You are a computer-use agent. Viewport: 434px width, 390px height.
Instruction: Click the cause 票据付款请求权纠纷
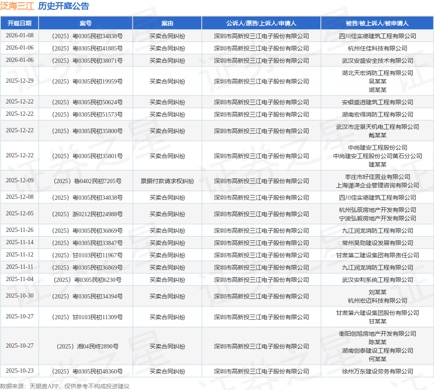167,181
